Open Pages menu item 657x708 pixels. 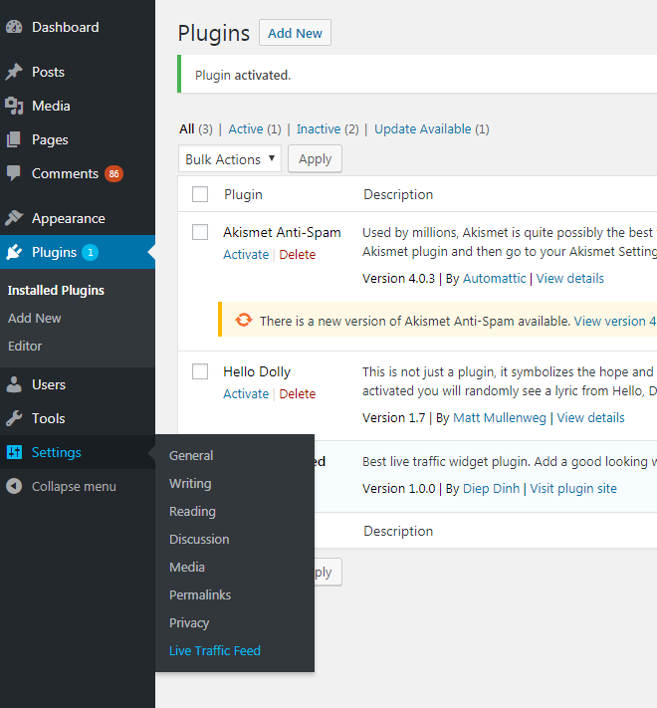click(x=50, y=140)
